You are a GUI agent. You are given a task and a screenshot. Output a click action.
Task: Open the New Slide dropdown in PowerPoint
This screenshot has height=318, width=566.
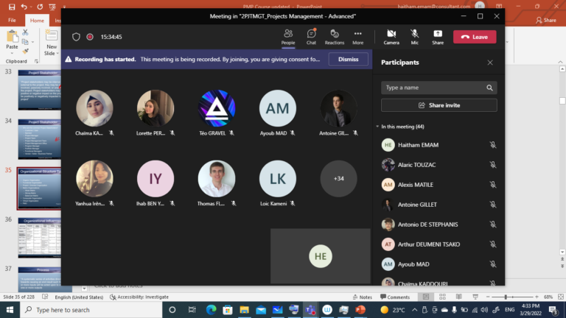click(52, 50)
